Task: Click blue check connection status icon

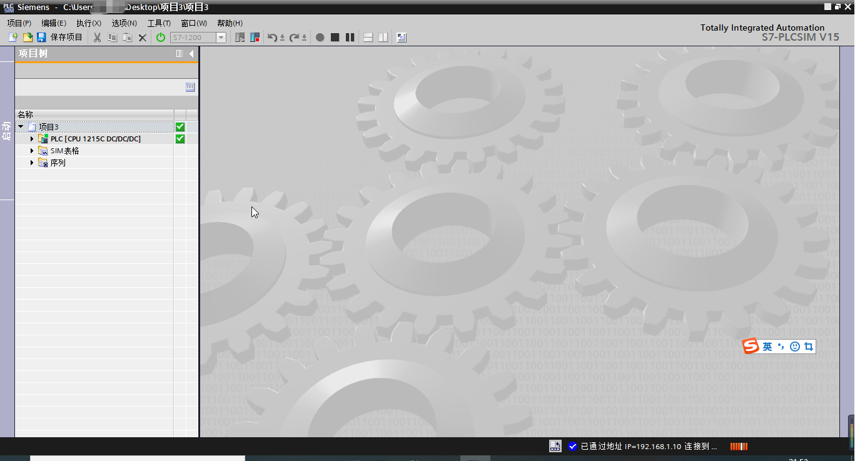Action: coord(572,446)
